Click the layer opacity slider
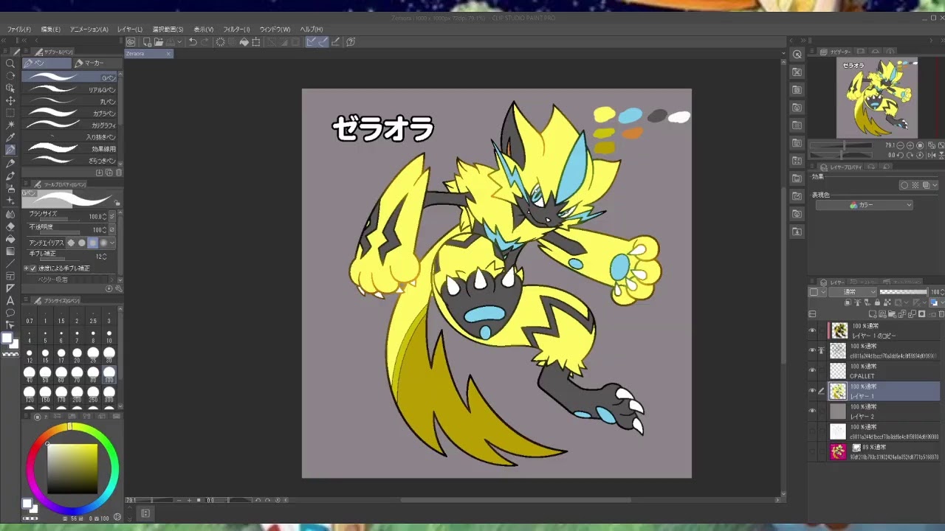This screenshot has height=531, width=945. (x=902, y=292)
